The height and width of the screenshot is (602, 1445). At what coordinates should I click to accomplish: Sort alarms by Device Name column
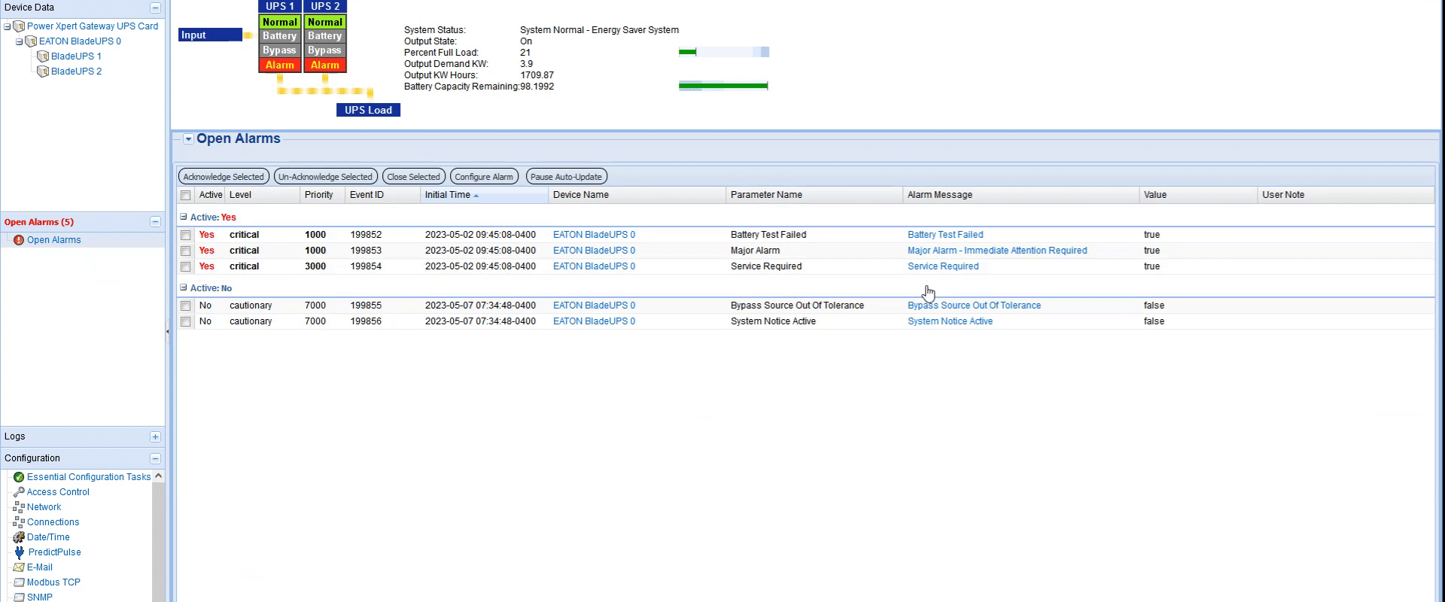637,195
